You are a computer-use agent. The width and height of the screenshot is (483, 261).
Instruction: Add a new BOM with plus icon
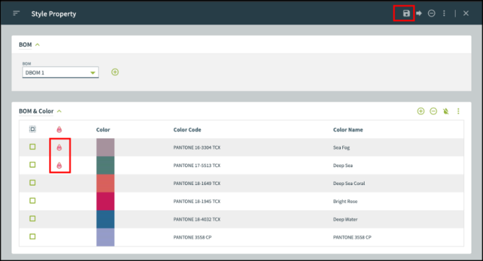pyautogui.click(x=115, y=72)
